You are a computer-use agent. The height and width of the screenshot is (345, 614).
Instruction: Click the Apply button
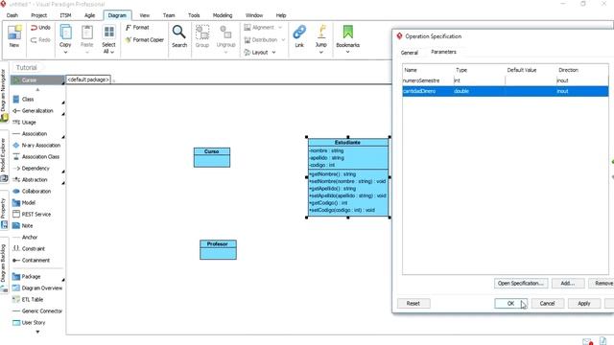point(584,304)
